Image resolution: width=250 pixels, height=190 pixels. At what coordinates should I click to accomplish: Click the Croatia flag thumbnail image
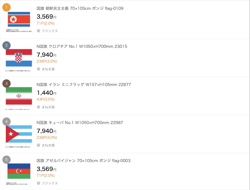click(x=19, y=58)
